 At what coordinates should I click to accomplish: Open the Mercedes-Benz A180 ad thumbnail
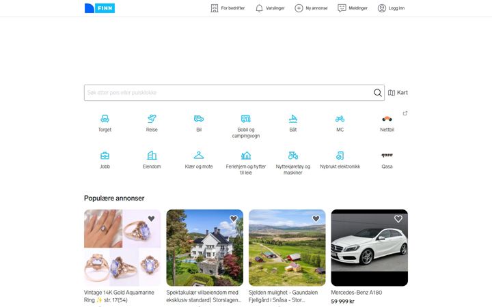(x=369, y=248)
